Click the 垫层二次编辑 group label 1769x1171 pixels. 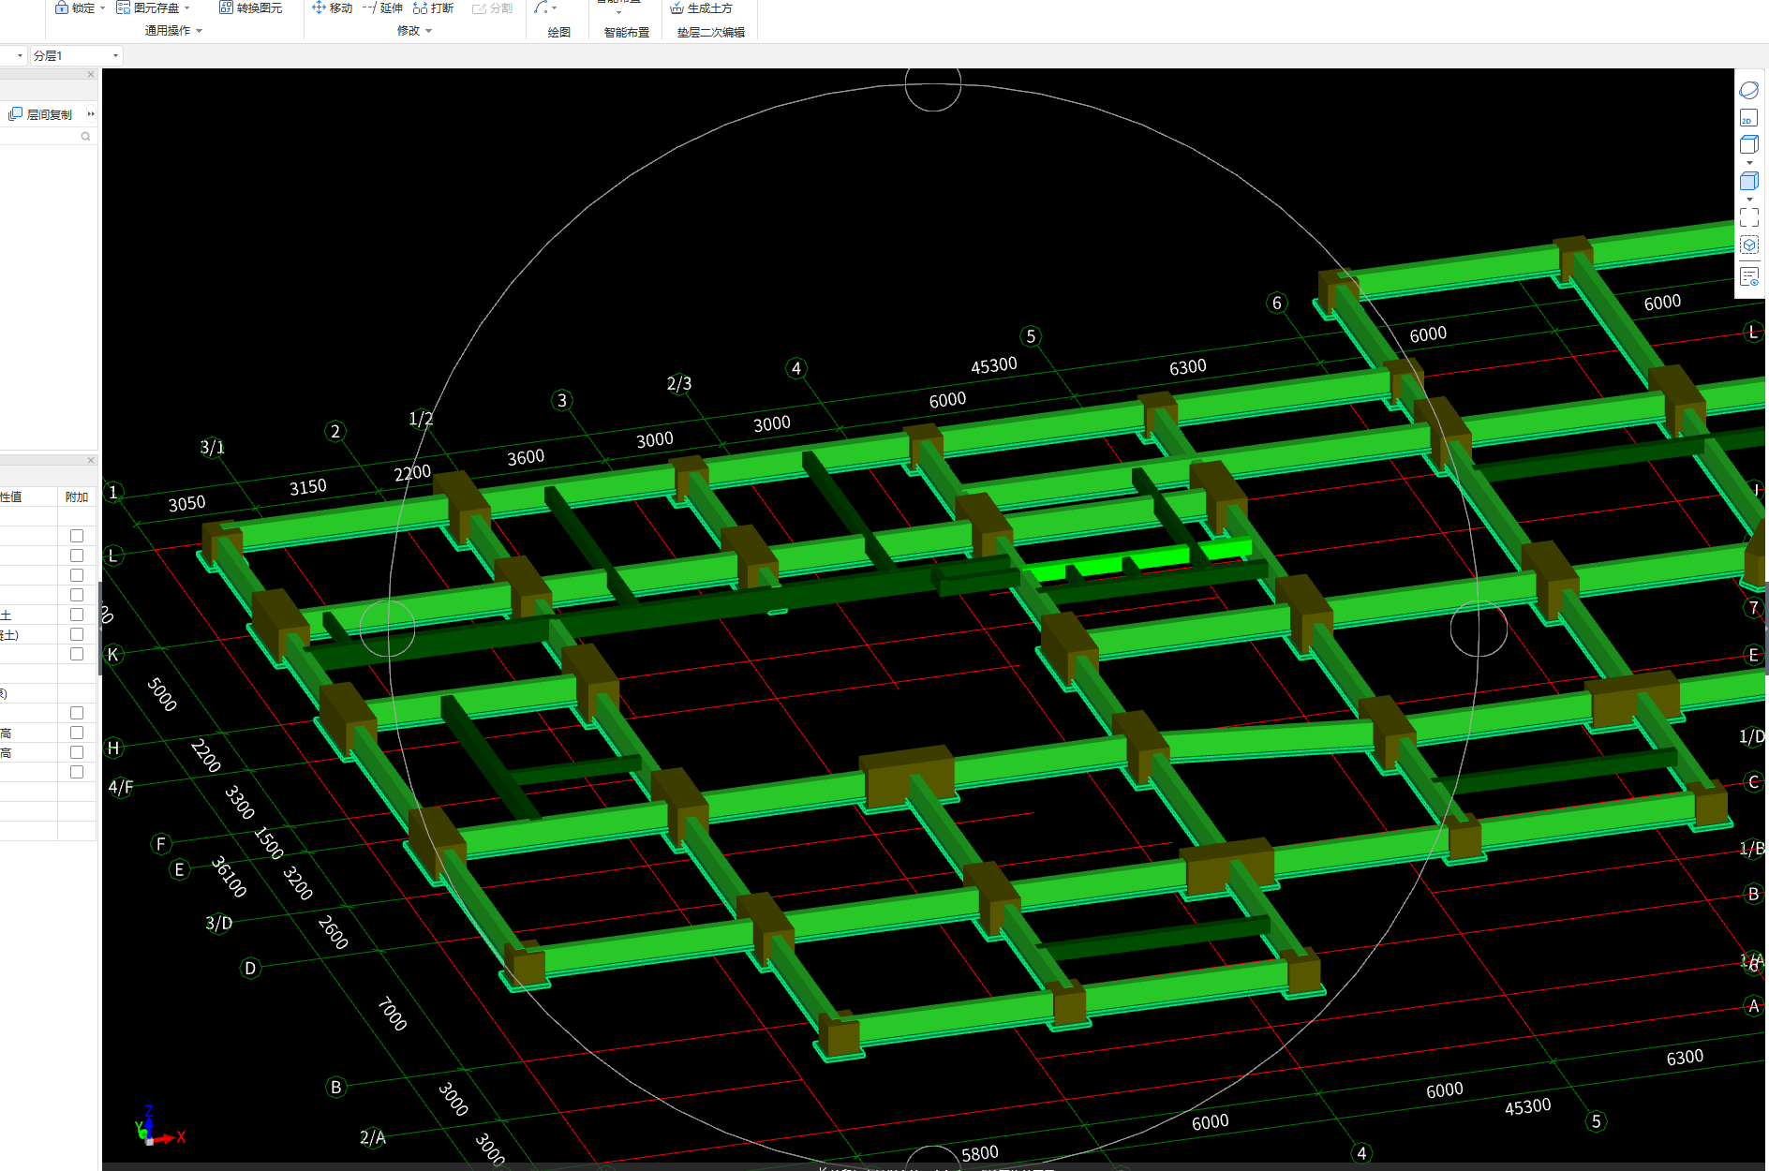711,32
